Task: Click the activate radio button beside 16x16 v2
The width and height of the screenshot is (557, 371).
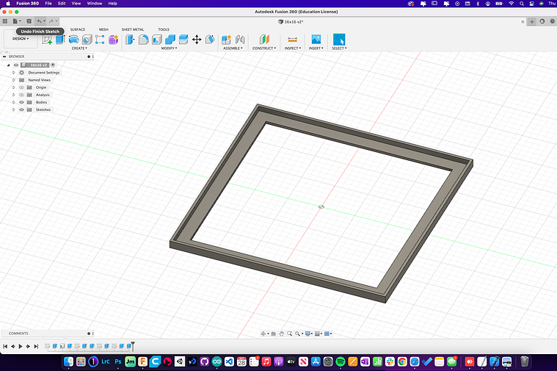Action: click(53, 65)
